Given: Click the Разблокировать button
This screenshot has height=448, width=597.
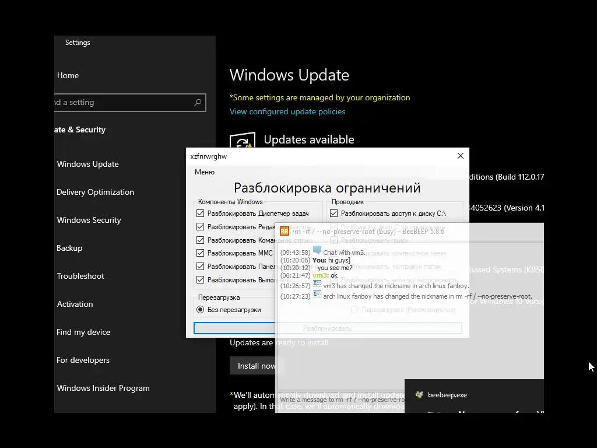Looking at the screenshot, I should click(328, 328).
